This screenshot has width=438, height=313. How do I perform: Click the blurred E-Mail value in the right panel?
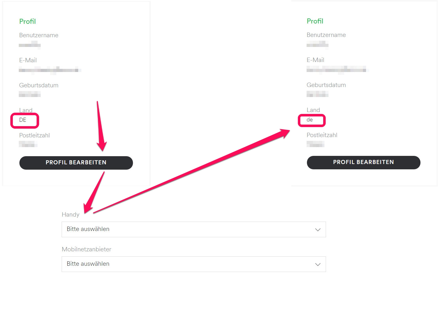(x=337, y=69)
